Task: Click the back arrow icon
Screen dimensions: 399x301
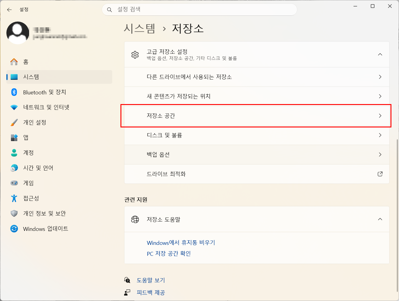Action: coord(9,10)
